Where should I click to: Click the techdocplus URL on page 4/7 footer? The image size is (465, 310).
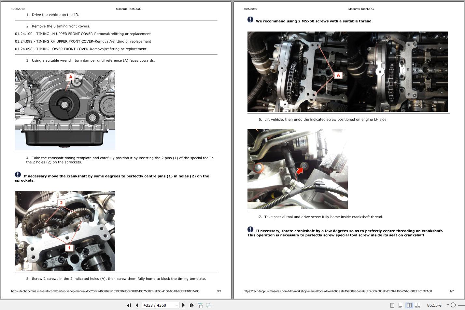(x=338, y=291)
